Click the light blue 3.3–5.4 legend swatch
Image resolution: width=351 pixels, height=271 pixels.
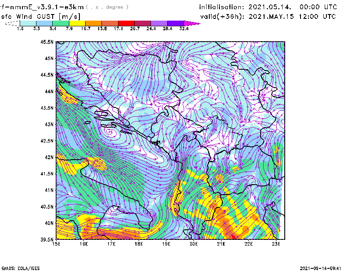(44, 23)
